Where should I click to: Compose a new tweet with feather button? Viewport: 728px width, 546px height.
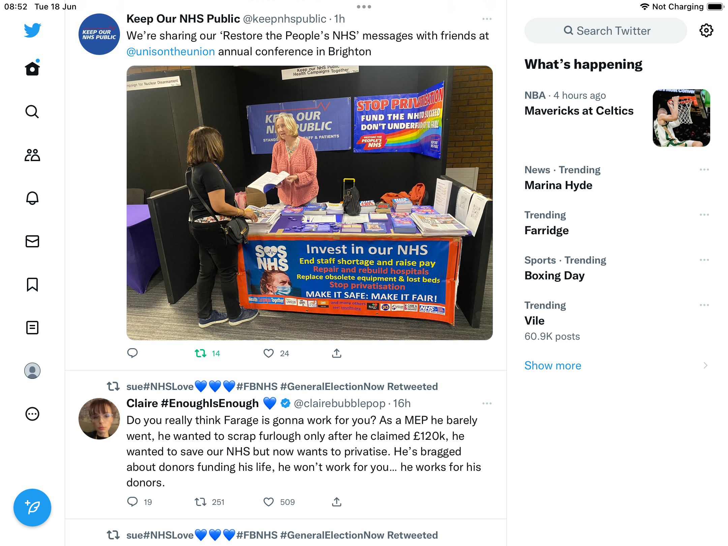pyautogui.click(x=32, y=507)
